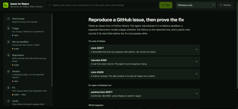The width and height of the screenshot is (238, 109).
Task: Click the 'Reproduce a GitHub issue' heading
Action: pyautogui.click(x=136, y=20)
